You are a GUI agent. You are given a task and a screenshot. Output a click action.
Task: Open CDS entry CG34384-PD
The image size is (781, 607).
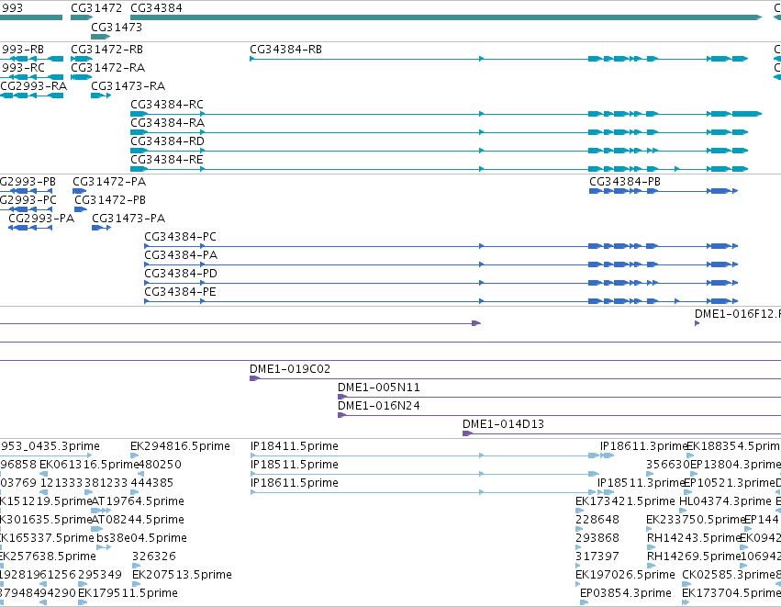pyautogui.click(x=181, y=274)
